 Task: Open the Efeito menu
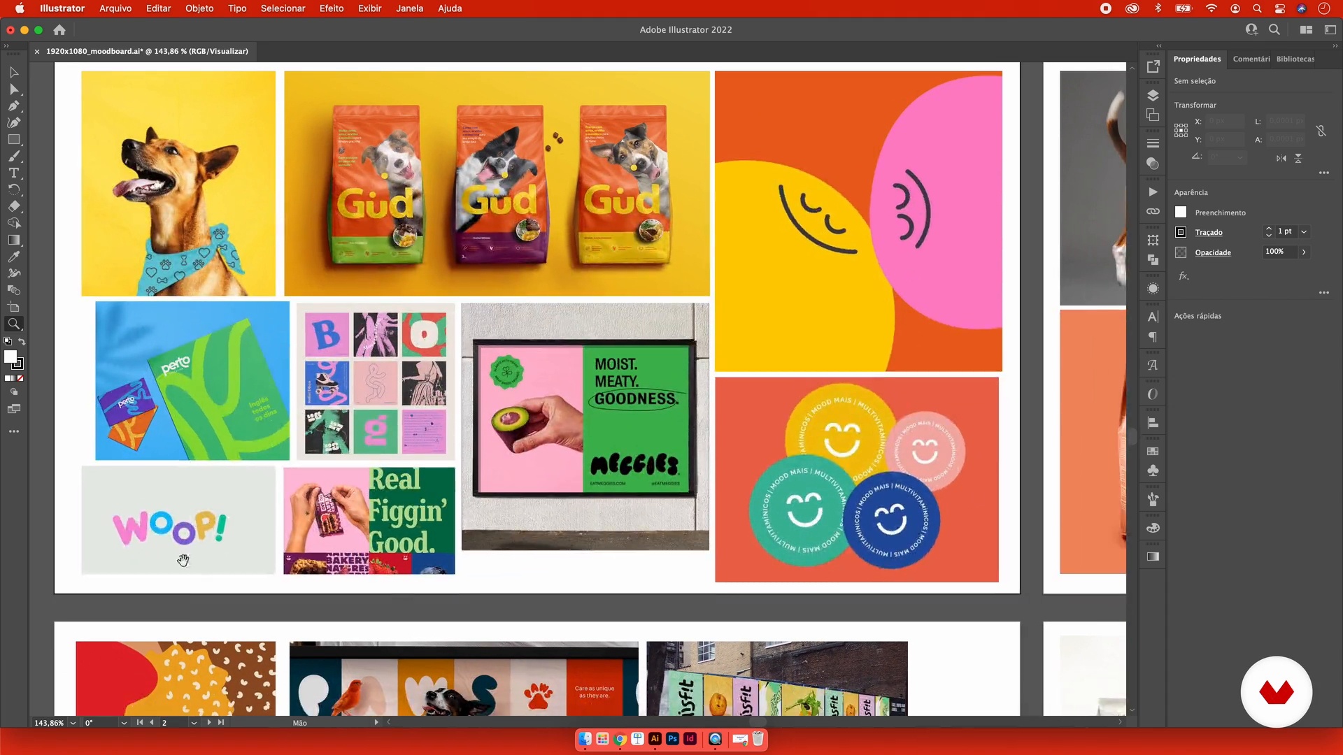coord(332,8)
